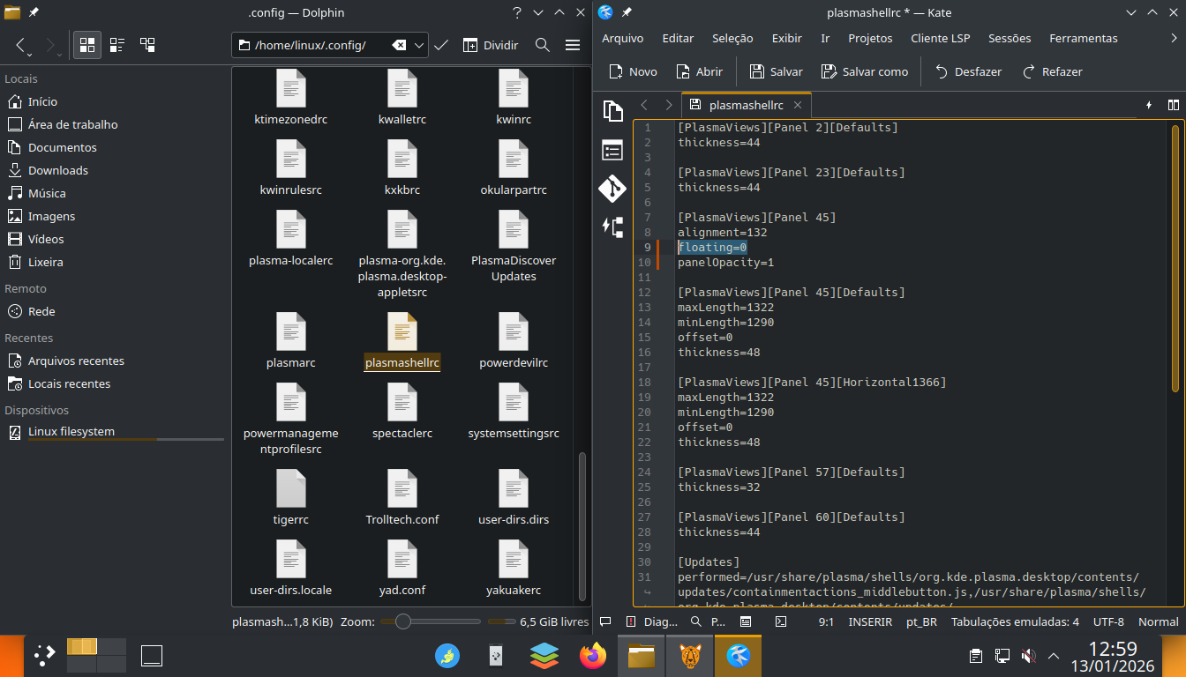Switch Dolphin to compact view mode
Image resolution: width=1186 pixels, height=677 pixels.
click(x=117, y=45)
